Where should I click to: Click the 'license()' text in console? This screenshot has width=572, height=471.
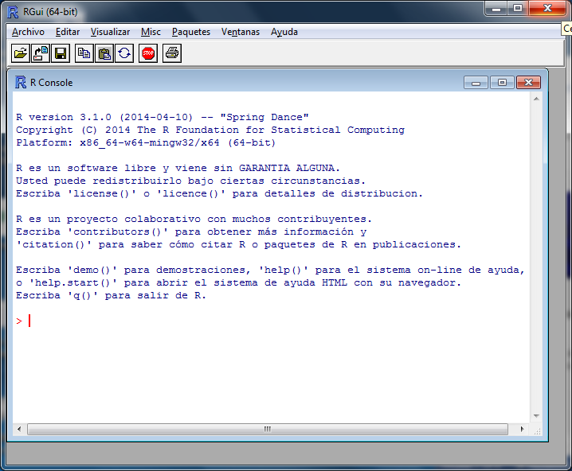tap(102, 193)
